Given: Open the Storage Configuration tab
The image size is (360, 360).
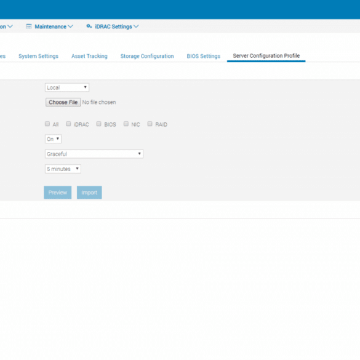Looking at the screenshot, I should coord(147,56).
